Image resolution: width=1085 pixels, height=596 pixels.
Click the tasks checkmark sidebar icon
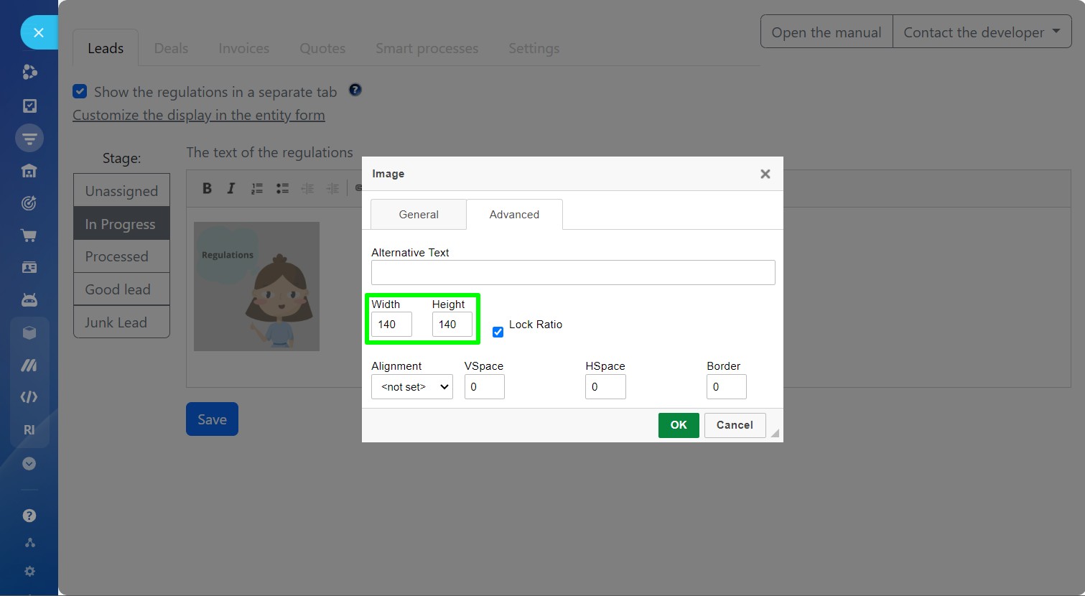coord(29,106)
